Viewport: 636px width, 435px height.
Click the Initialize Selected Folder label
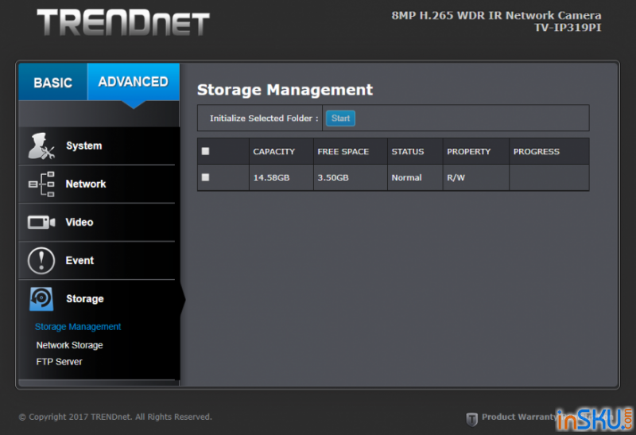click(x=264, y=118)
